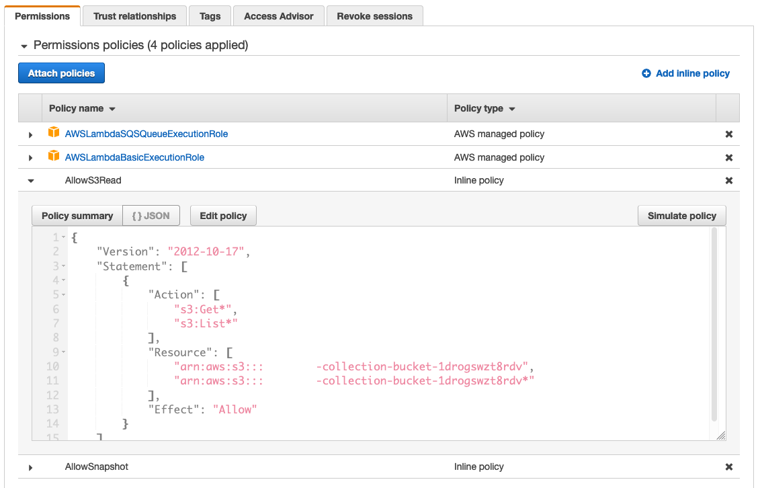Fold the statement object at line 4
Image resolution: width=760 pixels, height=488 pixels.
[x=63, y=280]
